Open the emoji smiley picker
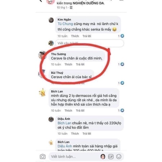 (119, 157)
